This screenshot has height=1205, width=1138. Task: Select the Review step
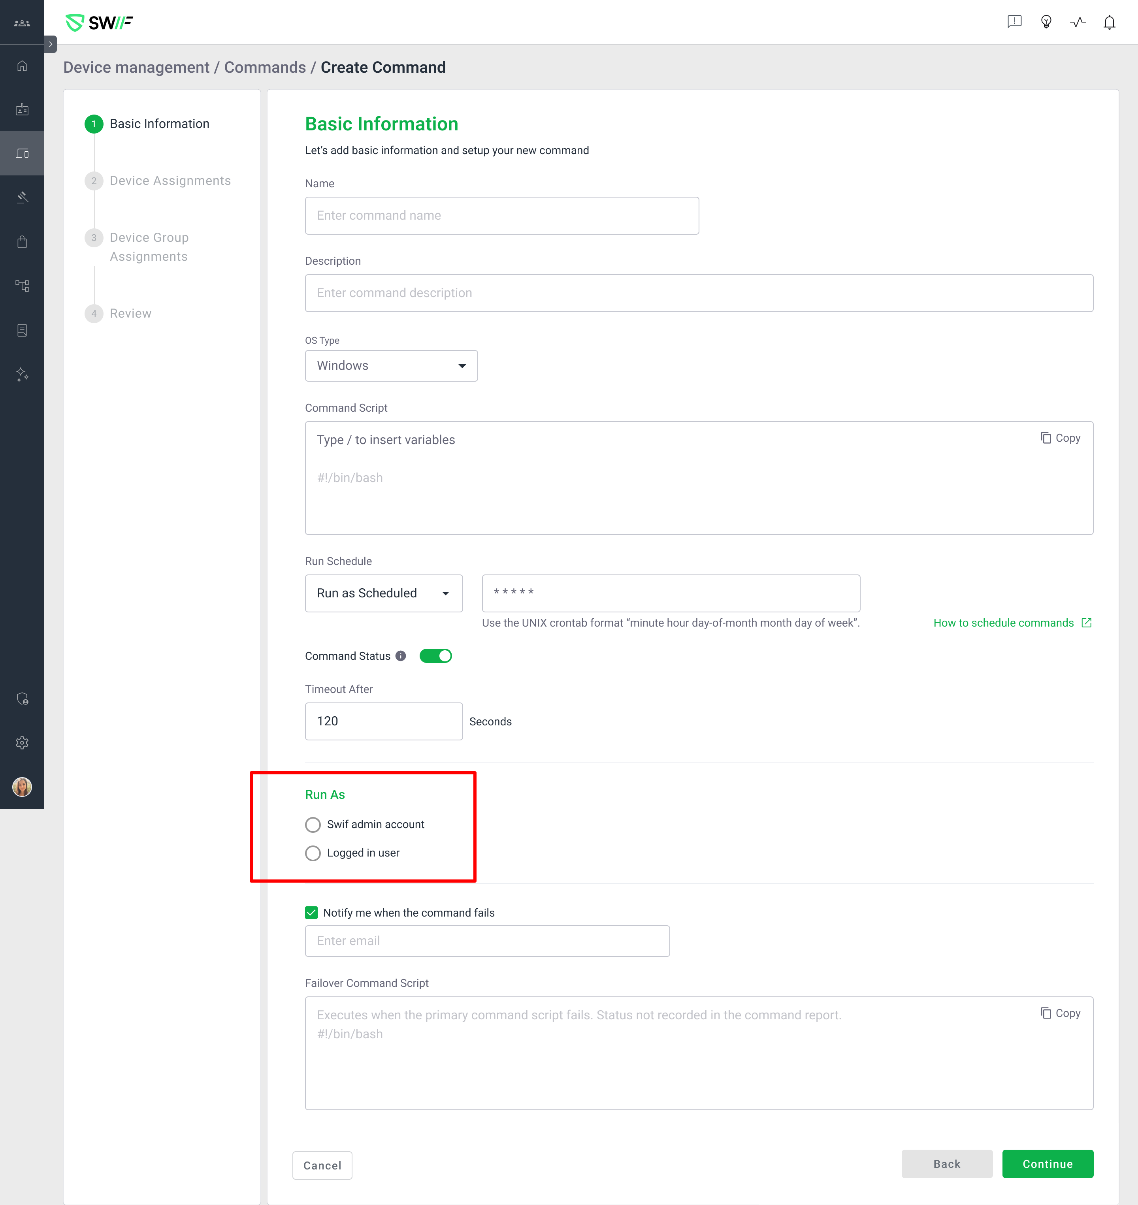click(119, 314)
